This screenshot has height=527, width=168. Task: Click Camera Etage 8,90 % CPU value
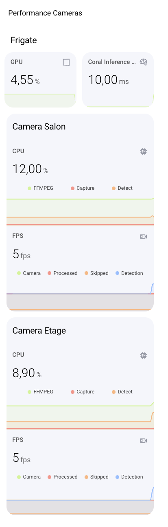27,373
